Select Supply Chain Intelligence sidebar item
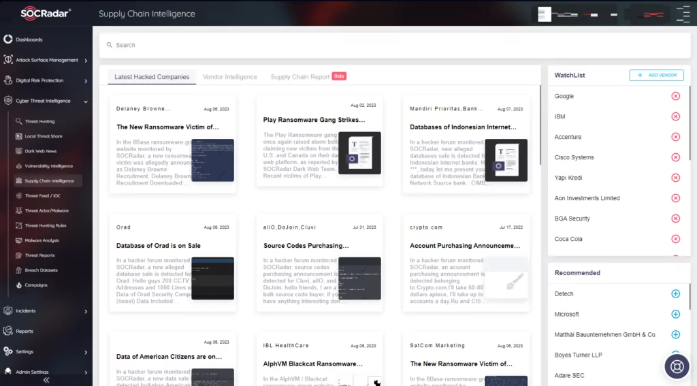Screen dimensions: 697x386 click(49, 181)
